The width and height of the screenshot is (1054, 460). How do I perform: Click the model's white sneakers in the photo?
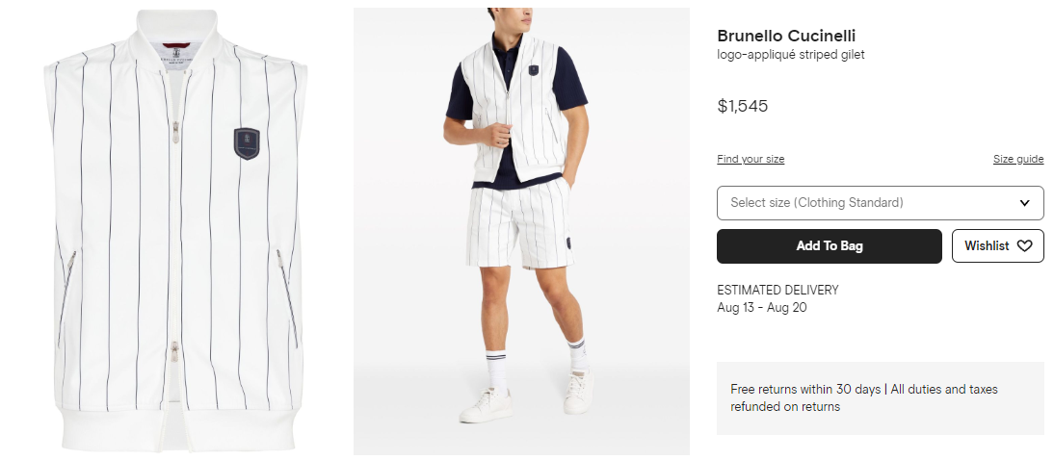point(486,404)
